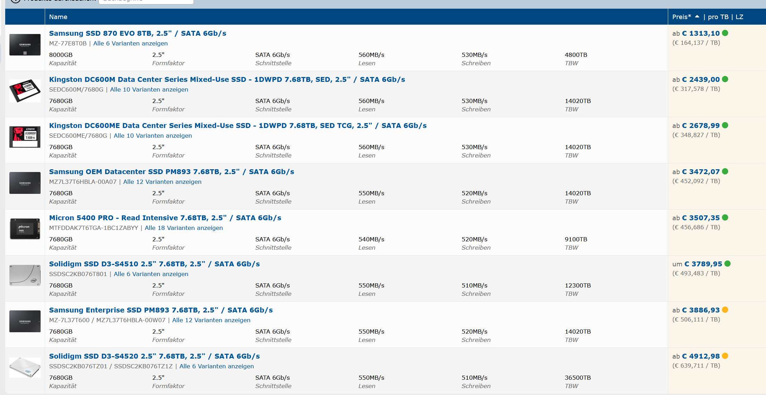Open Solidigm SSD D3-S4510 7.68TB link

pyautogui.click(x=154, y=264)
